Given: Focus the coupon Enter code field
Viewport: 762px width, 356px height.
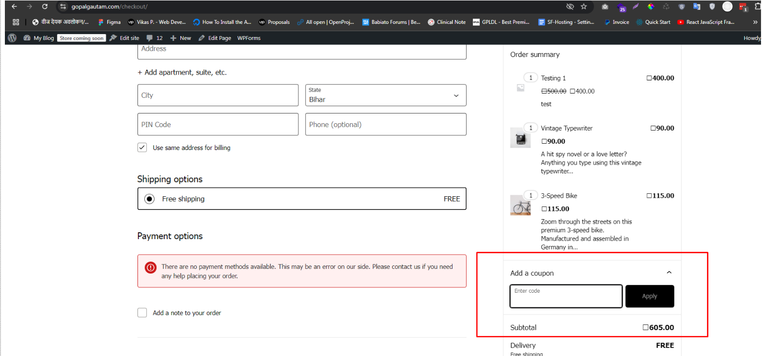Looking at the screenshot, I should (x=566, y=297).
